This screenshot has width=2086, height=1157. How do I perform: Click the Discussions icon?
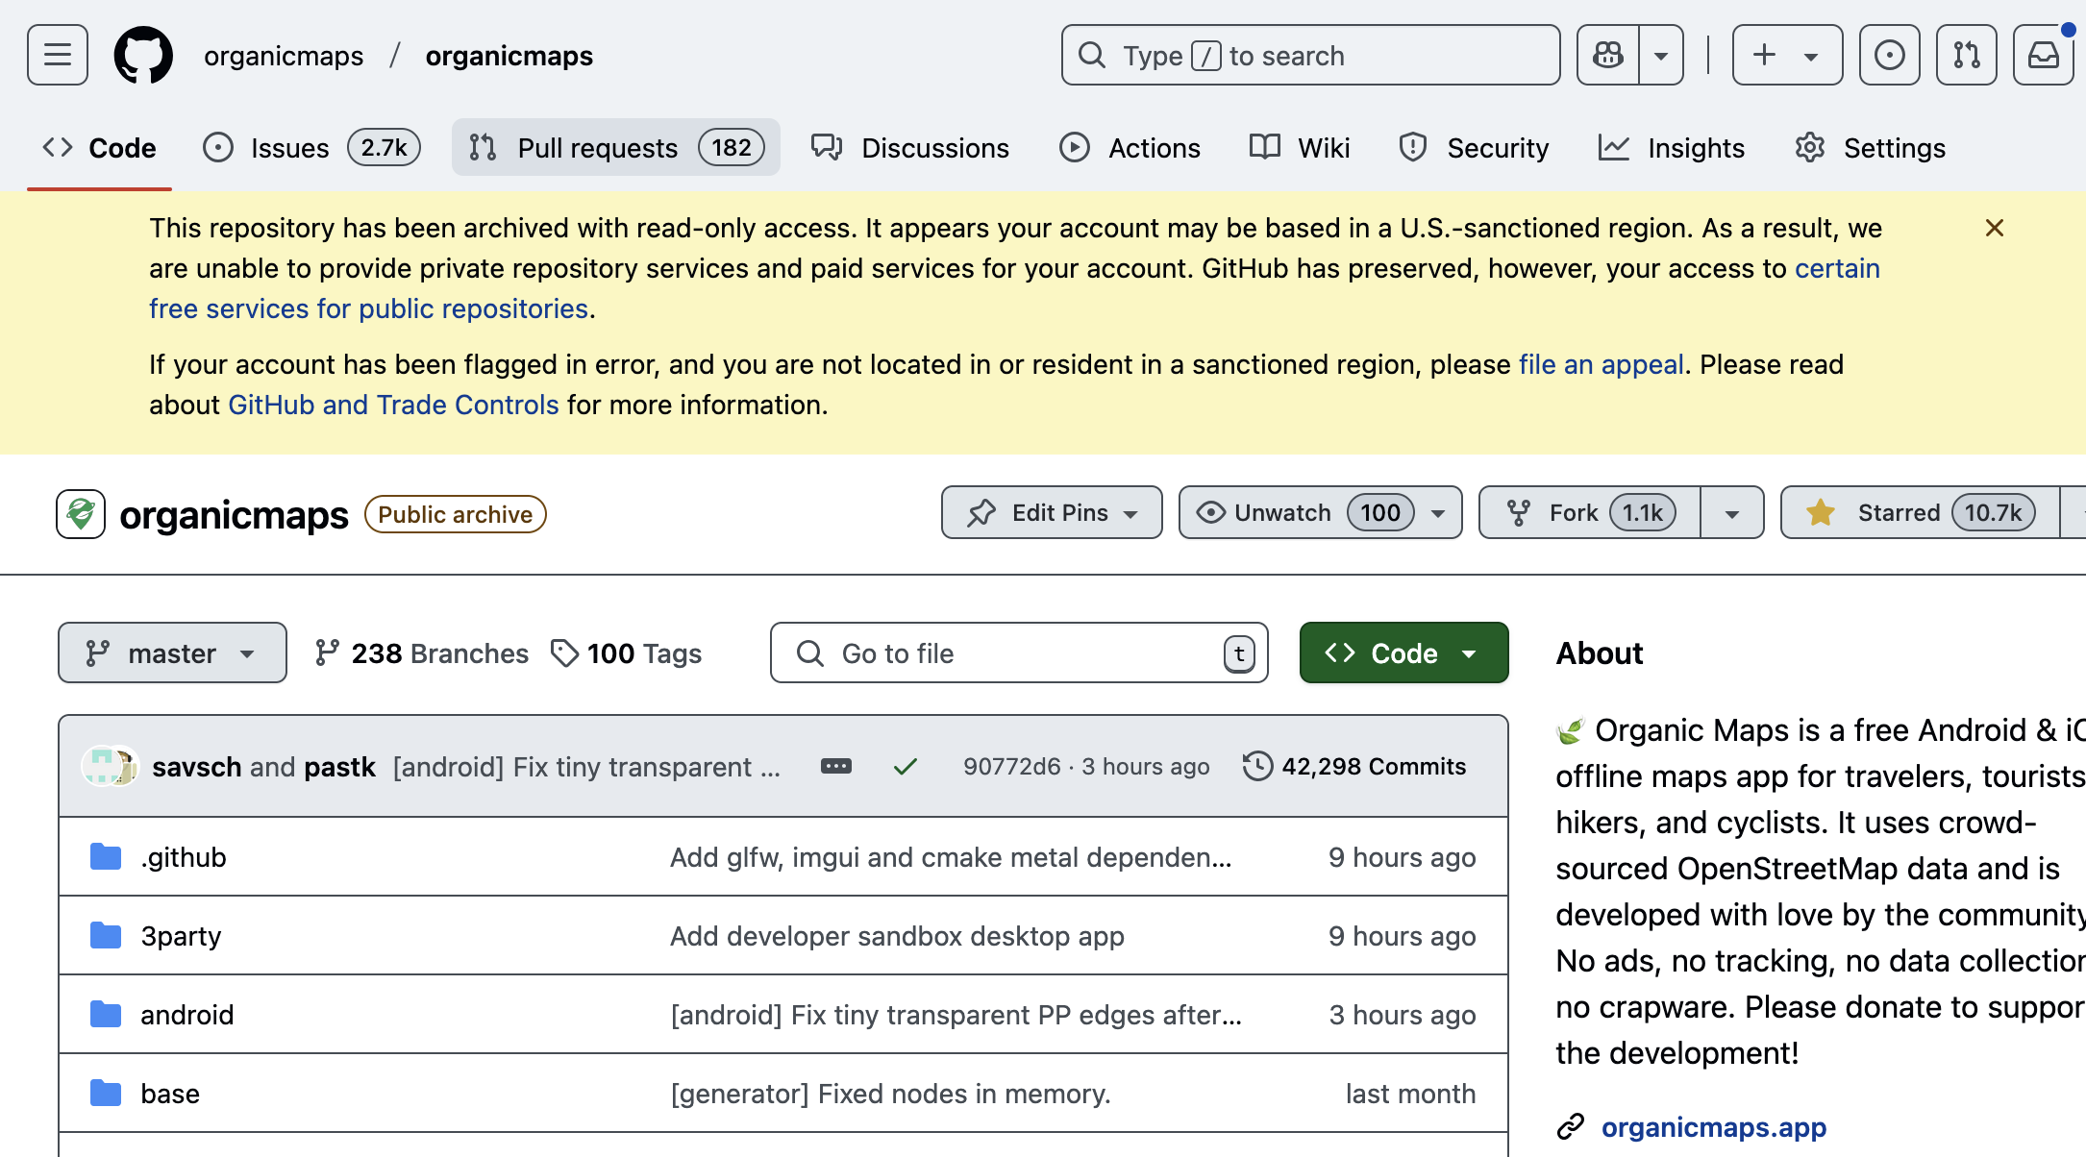pyautogui.click(x=827, y=148)
